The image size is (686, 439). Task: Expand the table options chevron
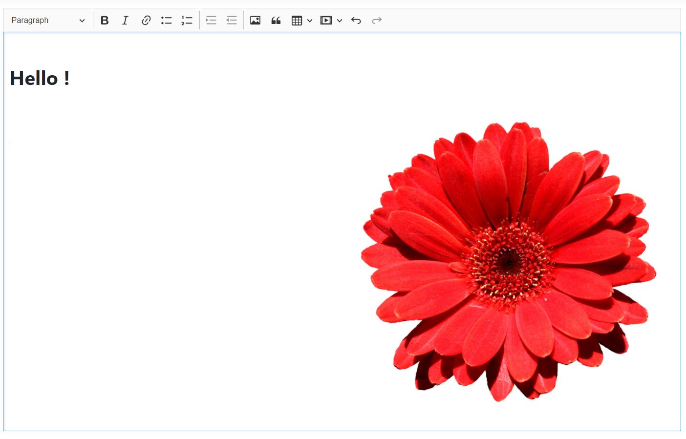310,21
